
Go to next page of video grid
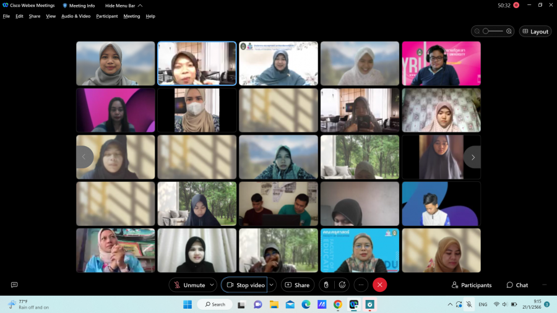[x=472, y=157]
